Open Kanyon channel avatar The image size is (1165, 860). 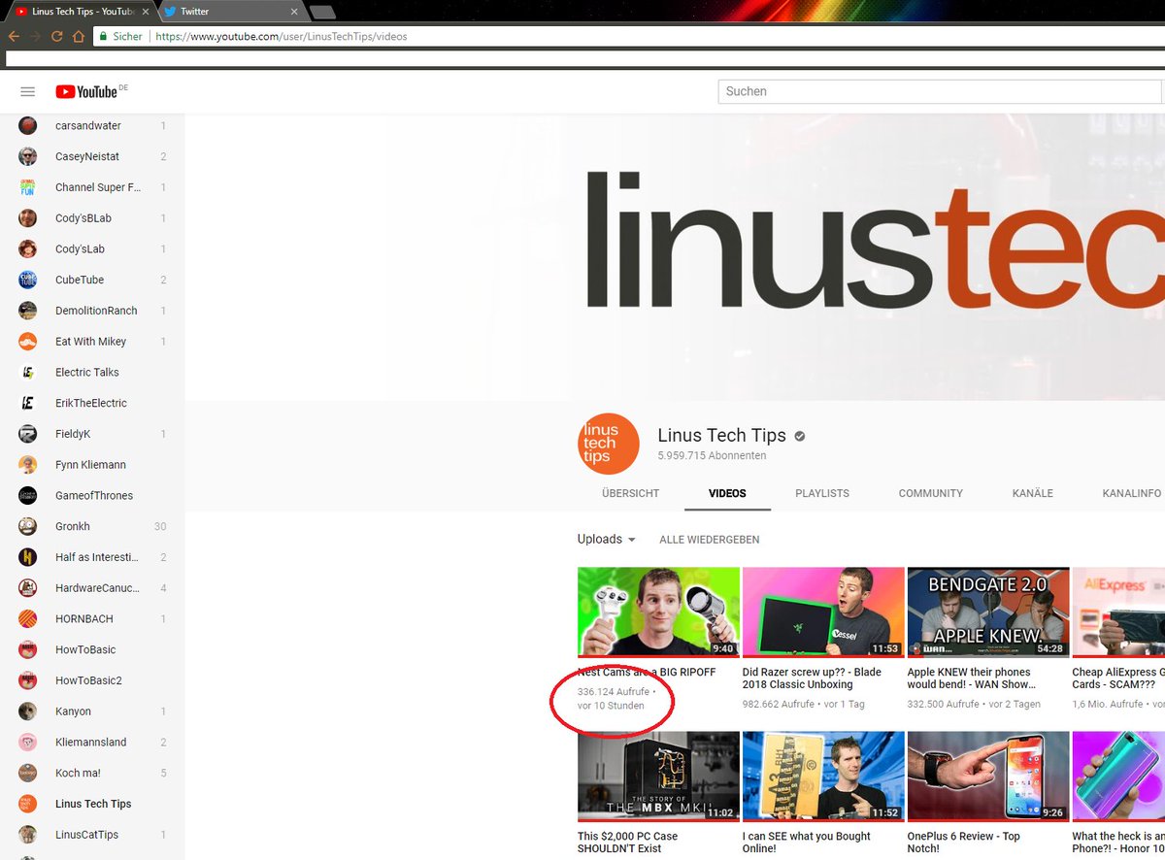point(28,711)
